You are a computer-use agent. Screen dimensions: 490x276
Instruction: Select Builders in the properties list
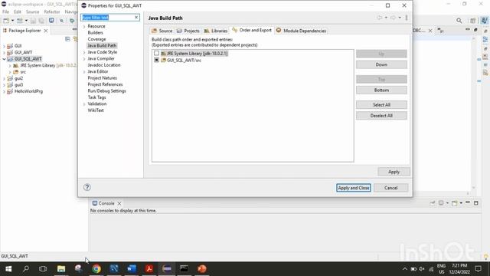click(x=95, y=32)
